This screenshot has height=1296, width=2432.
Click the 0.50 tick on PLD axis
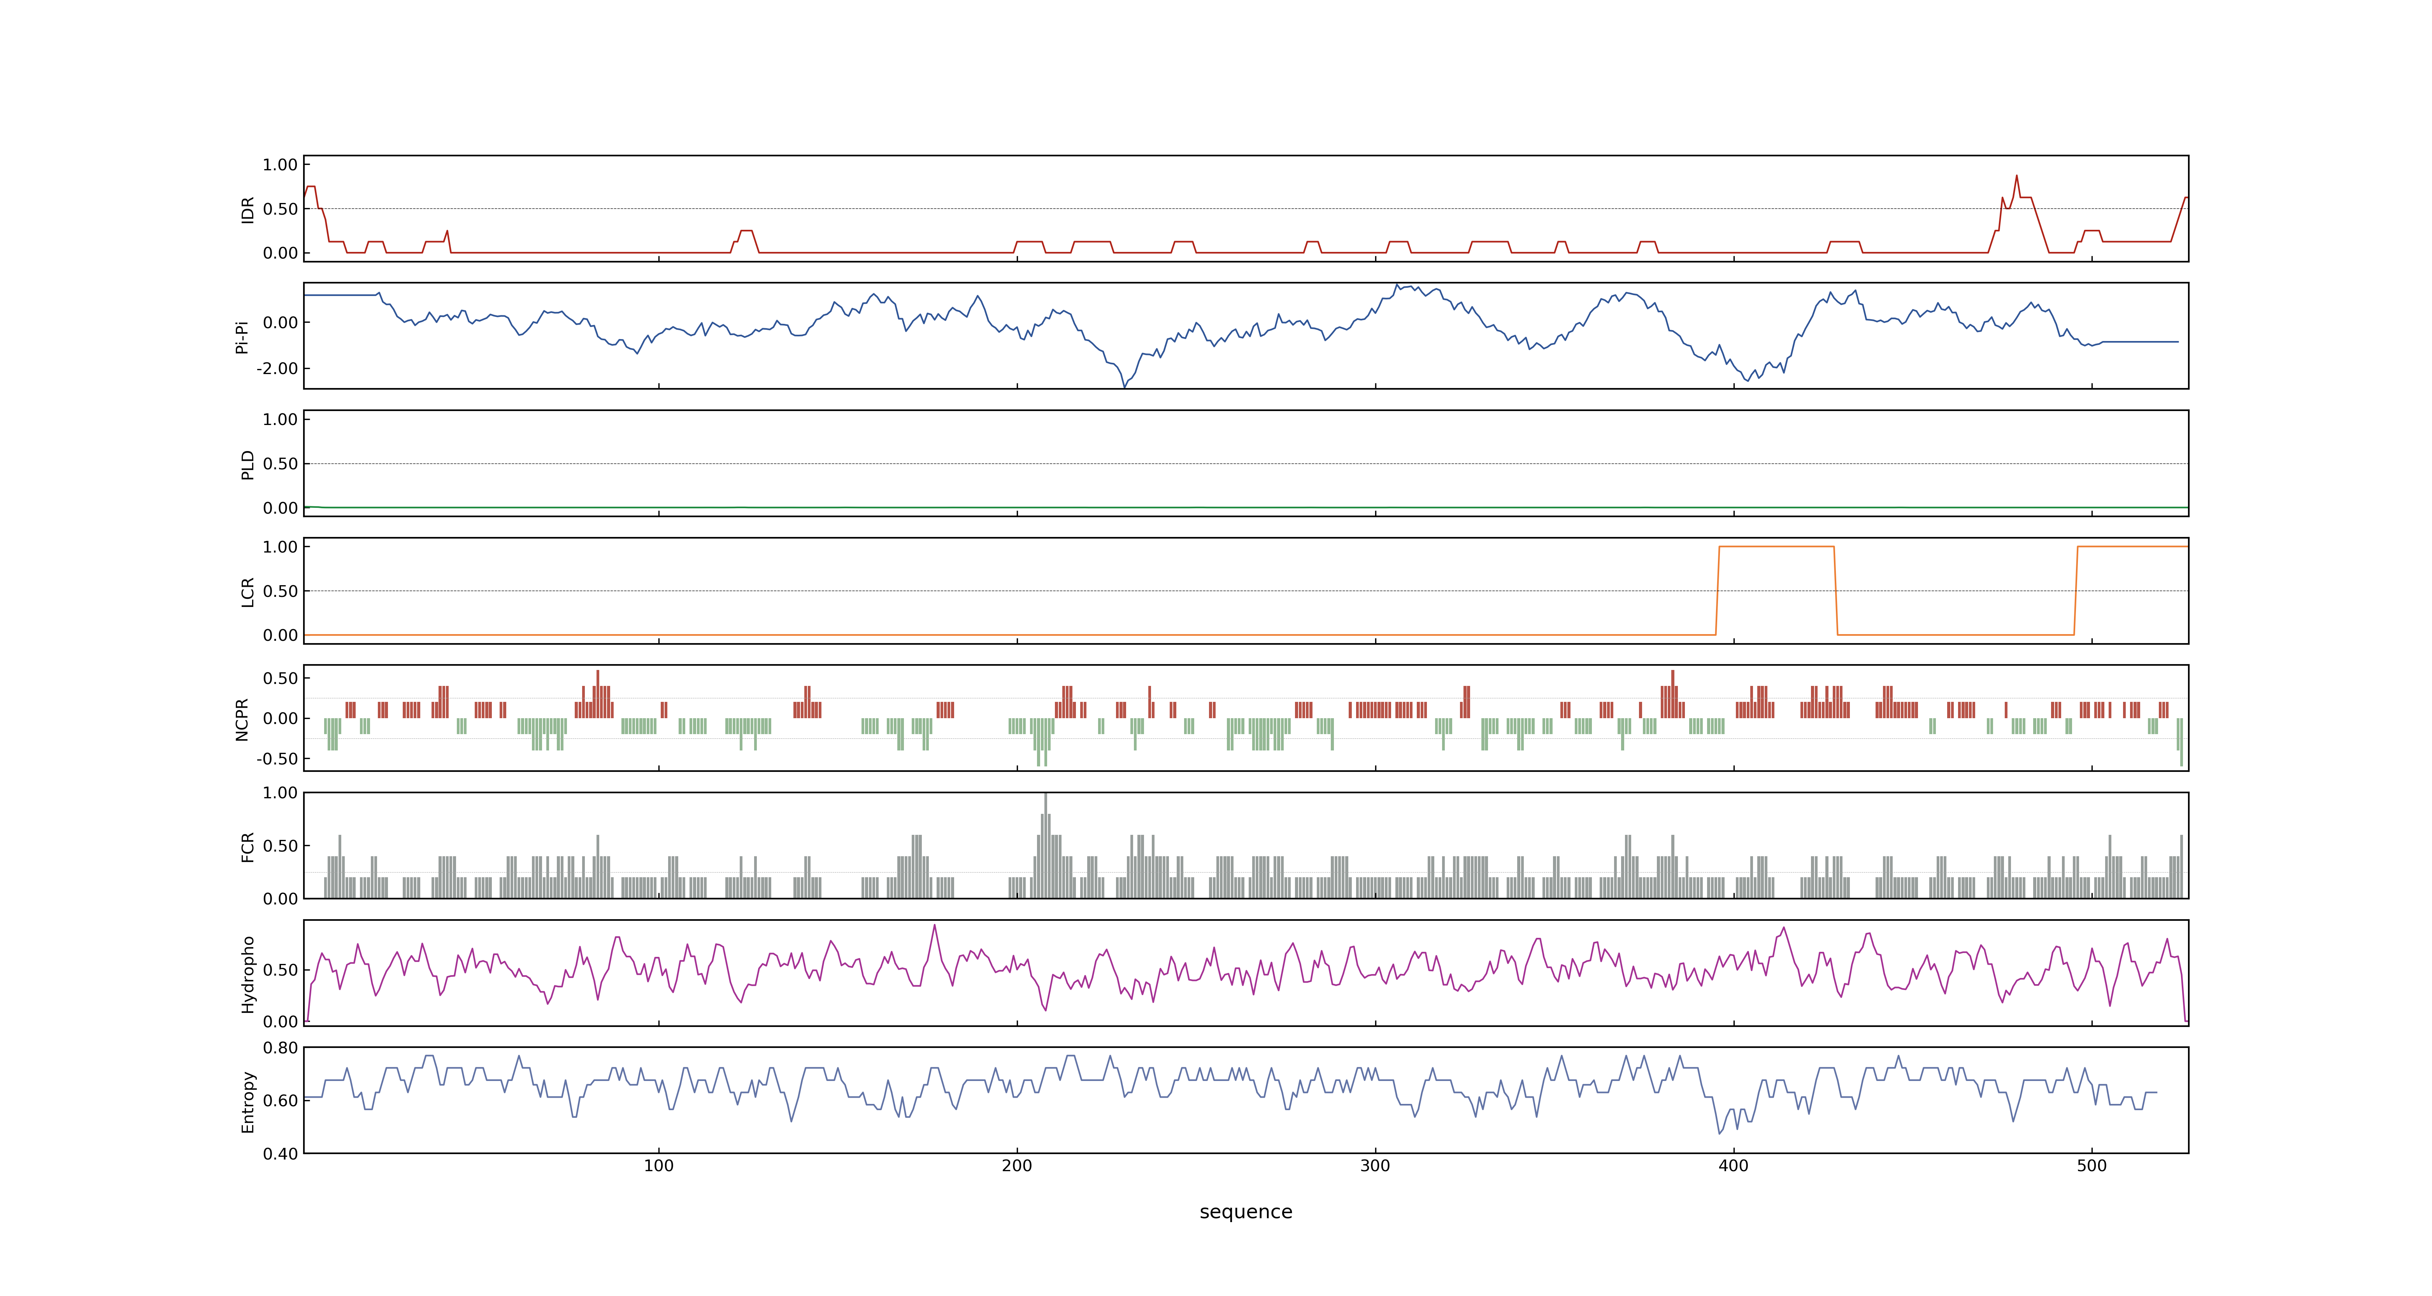tap(281, 464)
